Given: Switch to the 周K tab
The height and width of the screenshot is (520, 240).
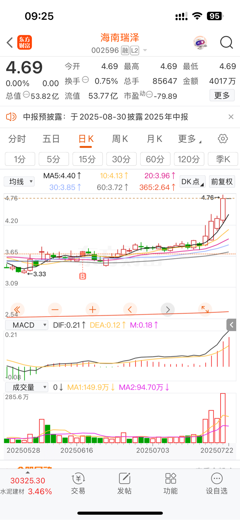Looking at the screenshot, I should tap(120, 139).
